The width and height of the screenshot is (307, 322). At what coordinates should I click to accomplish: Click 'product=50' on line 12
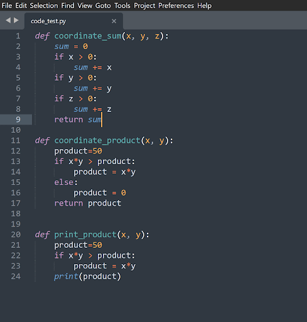click(78, 151)
